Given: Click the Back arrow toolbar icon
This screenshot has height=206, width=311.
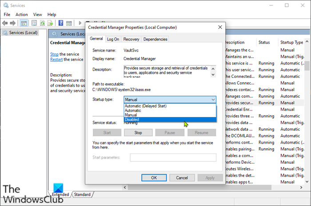Looking at the screenshot, I should pos(5,23).
